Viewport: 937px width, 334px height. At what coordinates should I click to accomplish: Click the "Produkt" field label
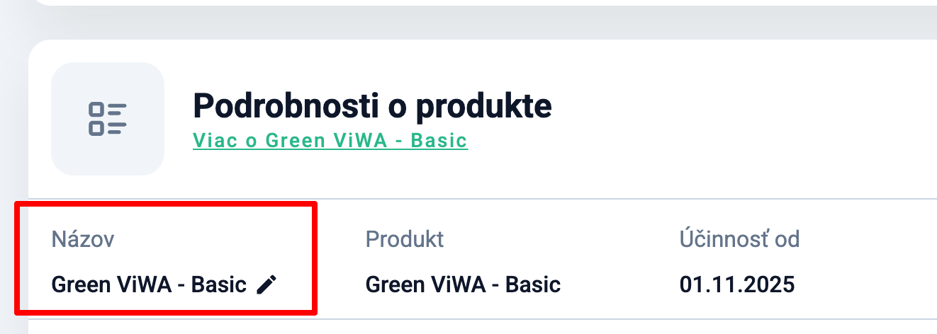click(404, 239)
